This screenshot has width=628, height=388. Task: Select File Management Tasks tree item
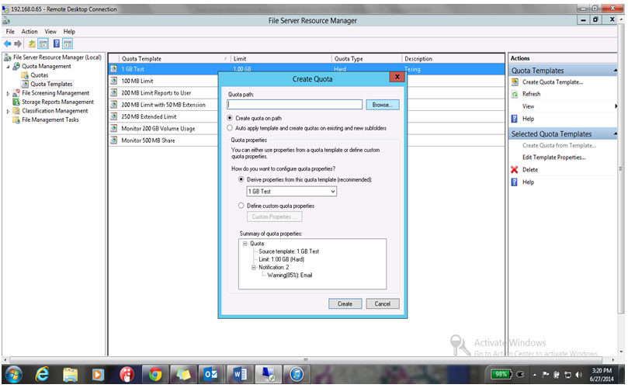50,120
